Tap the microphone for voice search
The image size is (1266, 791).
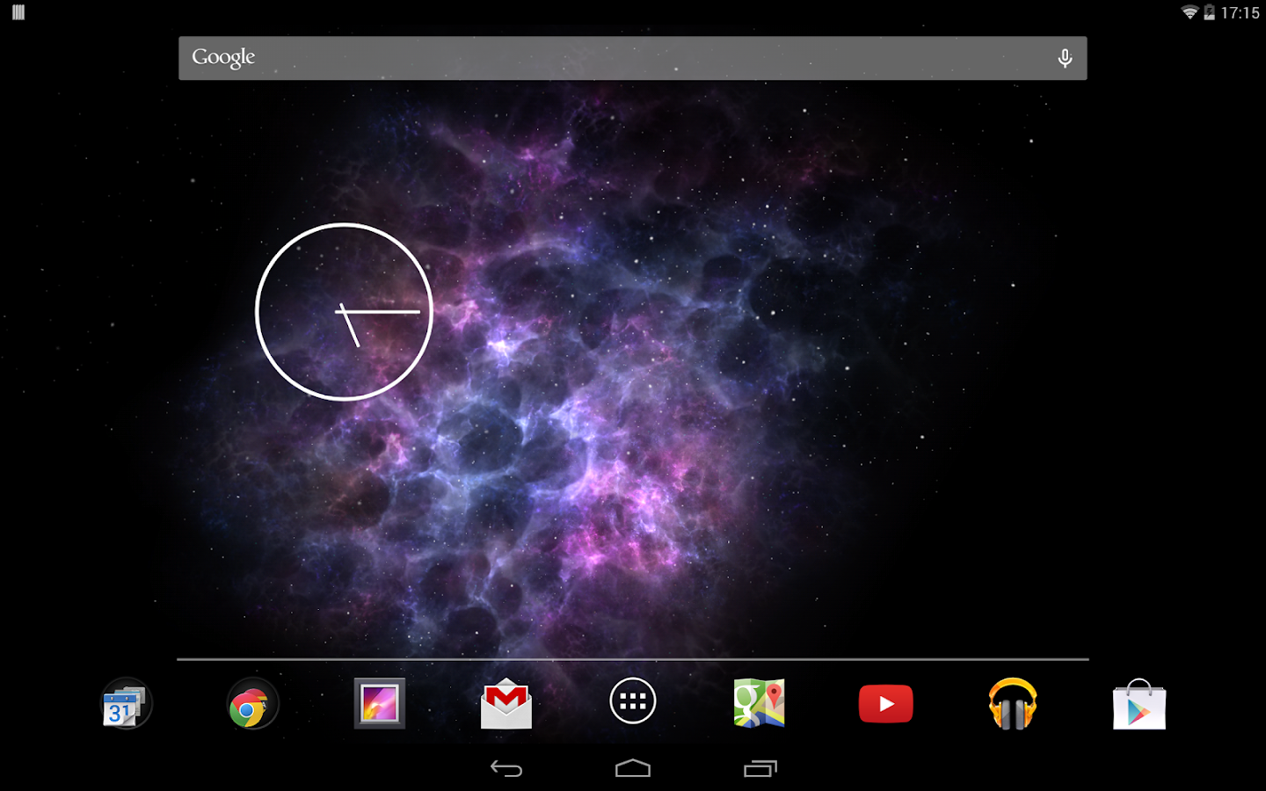[x=1065, y=57]
